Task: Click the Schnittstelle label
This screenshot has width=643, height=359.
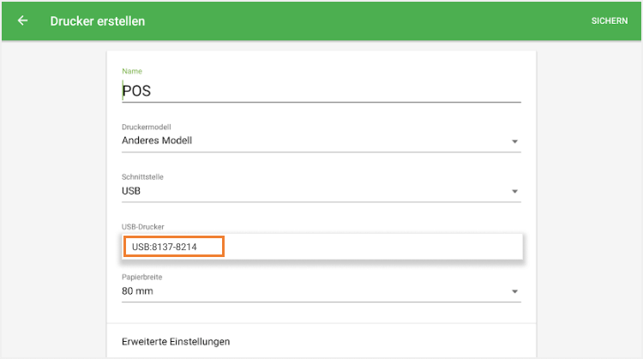Action: (142, 177)
